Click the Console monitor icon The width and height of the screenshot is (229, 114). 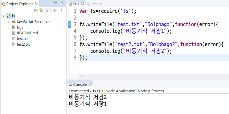70,84
